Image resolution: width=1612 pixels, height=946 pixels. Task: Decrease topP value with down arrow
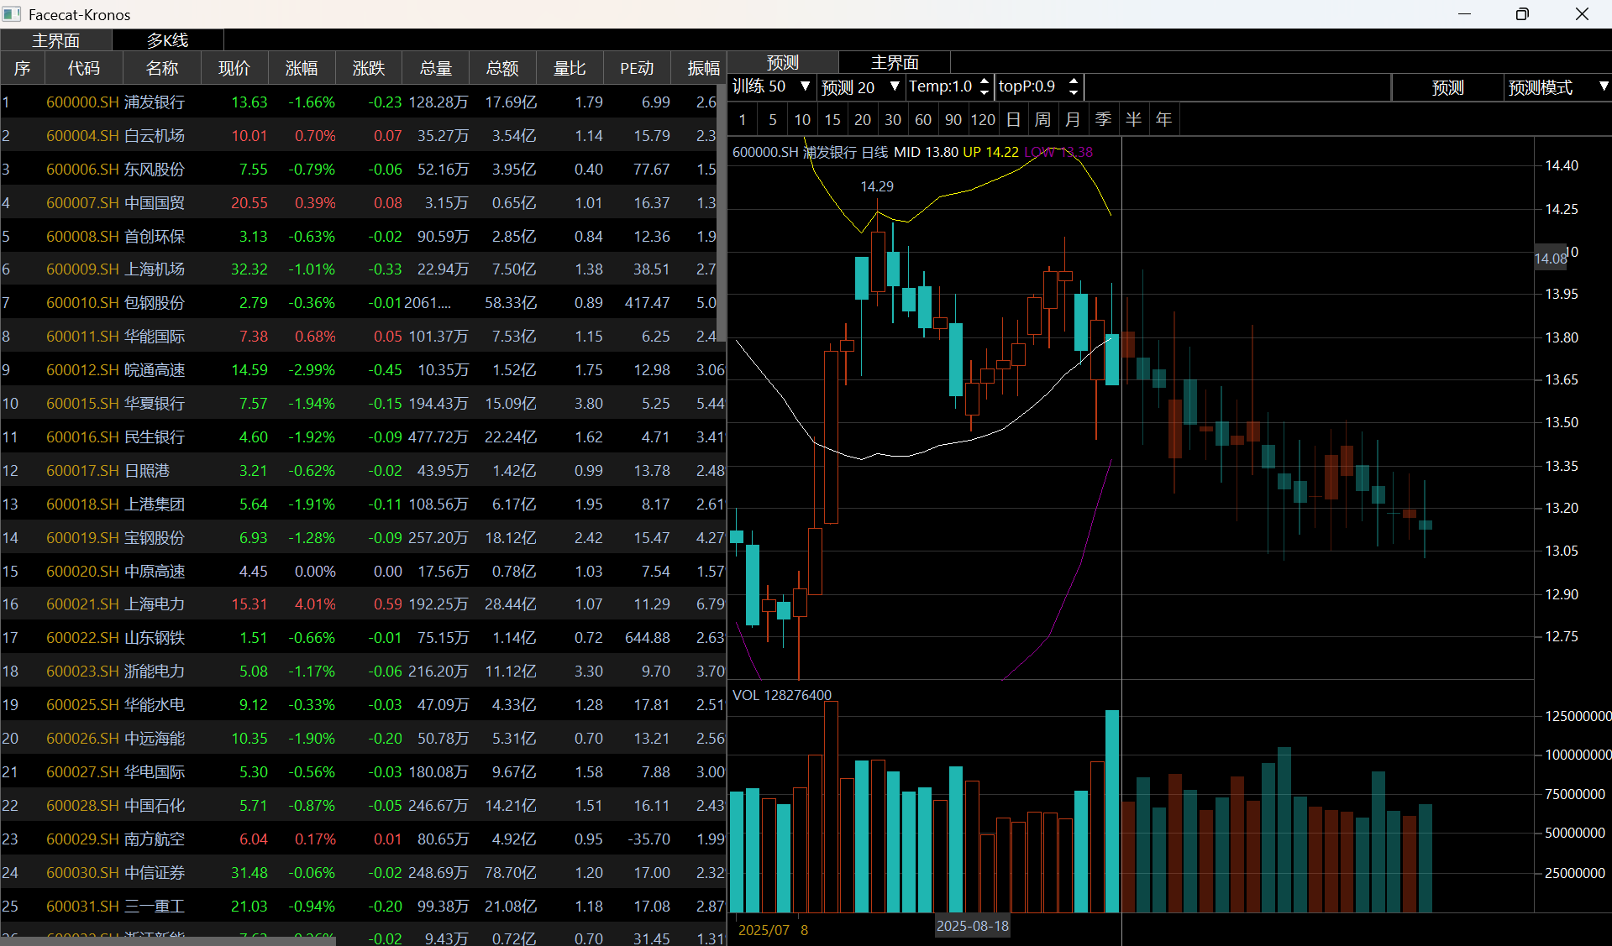[1073, 91]
